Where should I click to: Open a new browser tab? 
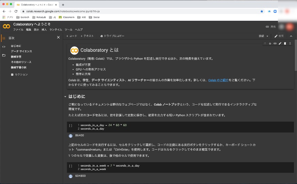point(63,5)
